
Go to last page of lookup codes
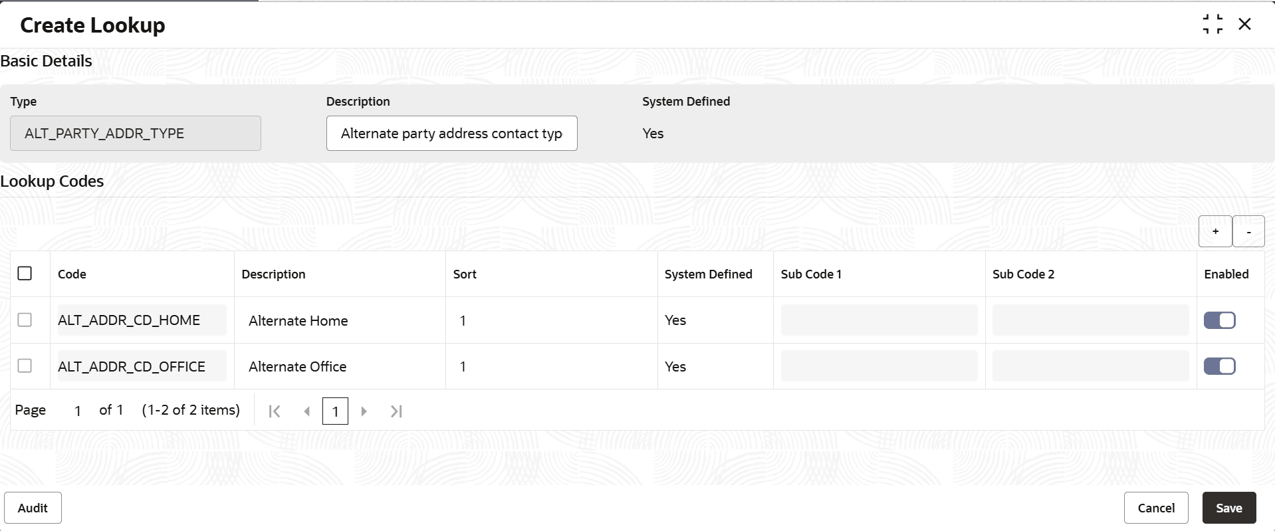point(396,411)
